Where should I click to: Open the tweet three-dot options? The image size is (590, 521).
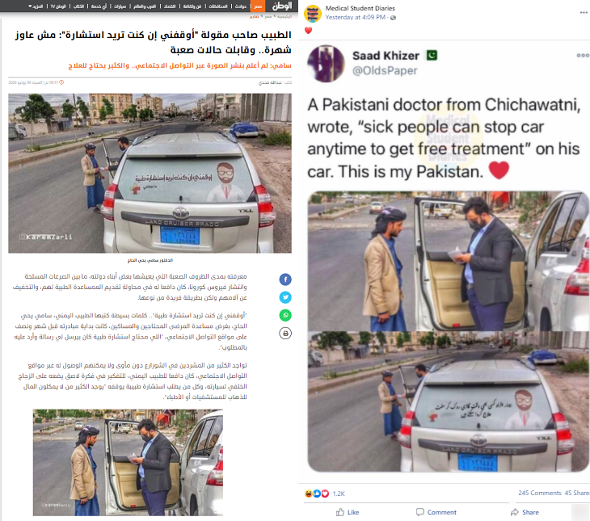coord(583,56)
